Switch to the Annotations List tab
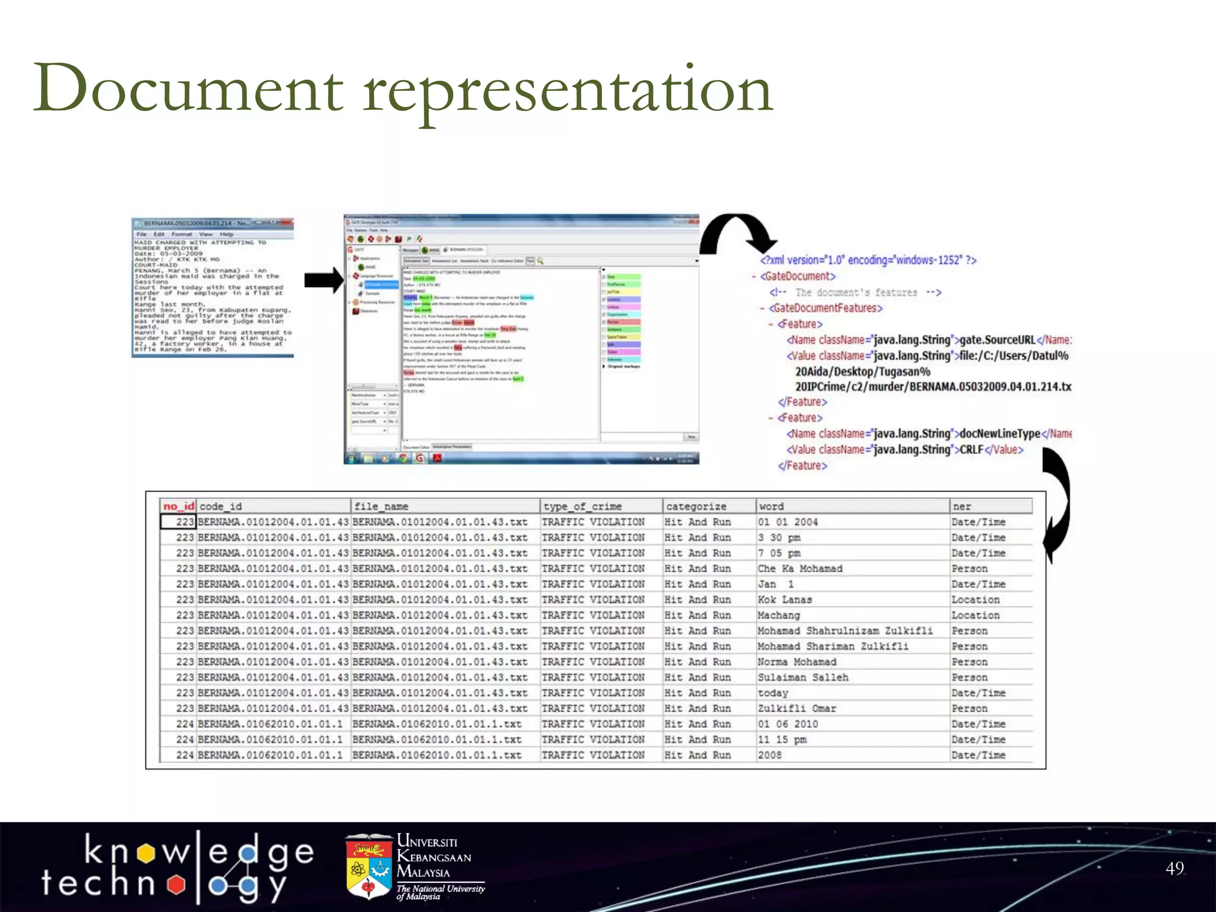The image size is (1216, 912). [444, 261]
